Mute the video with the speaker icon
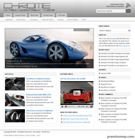135x139 pixels. click(x=87, y=106)
